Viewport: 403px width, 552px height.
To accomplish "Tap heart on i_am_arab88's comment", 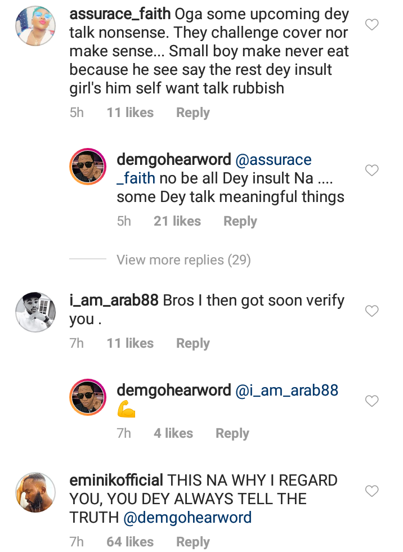I will 372,311.
